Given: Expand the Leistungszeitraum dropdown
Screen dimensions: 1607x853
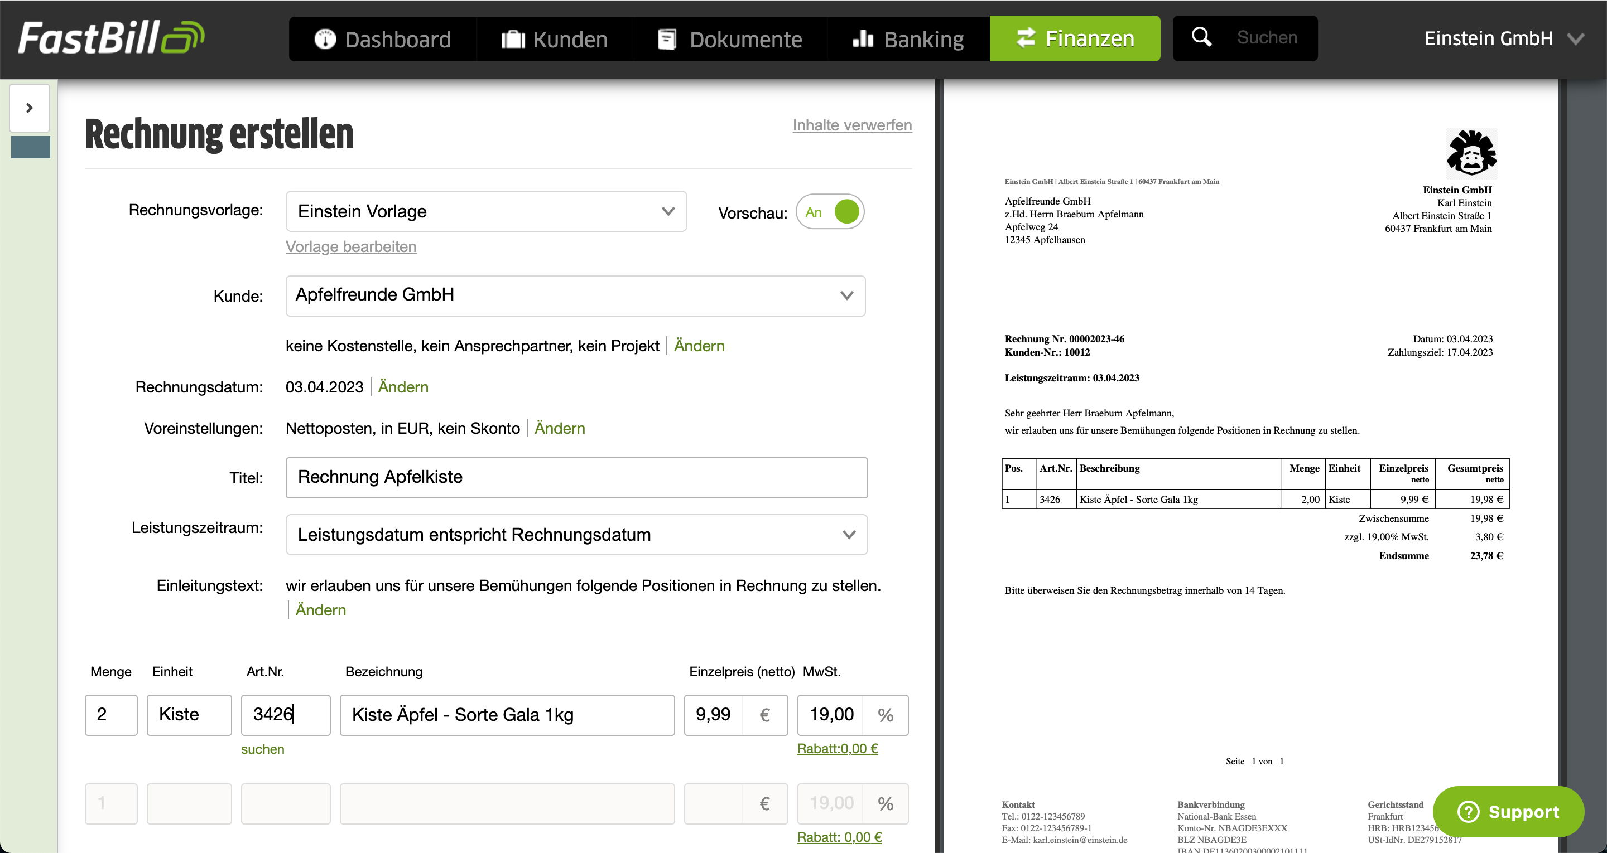Looking at the screenshot, I should [576, 534].
